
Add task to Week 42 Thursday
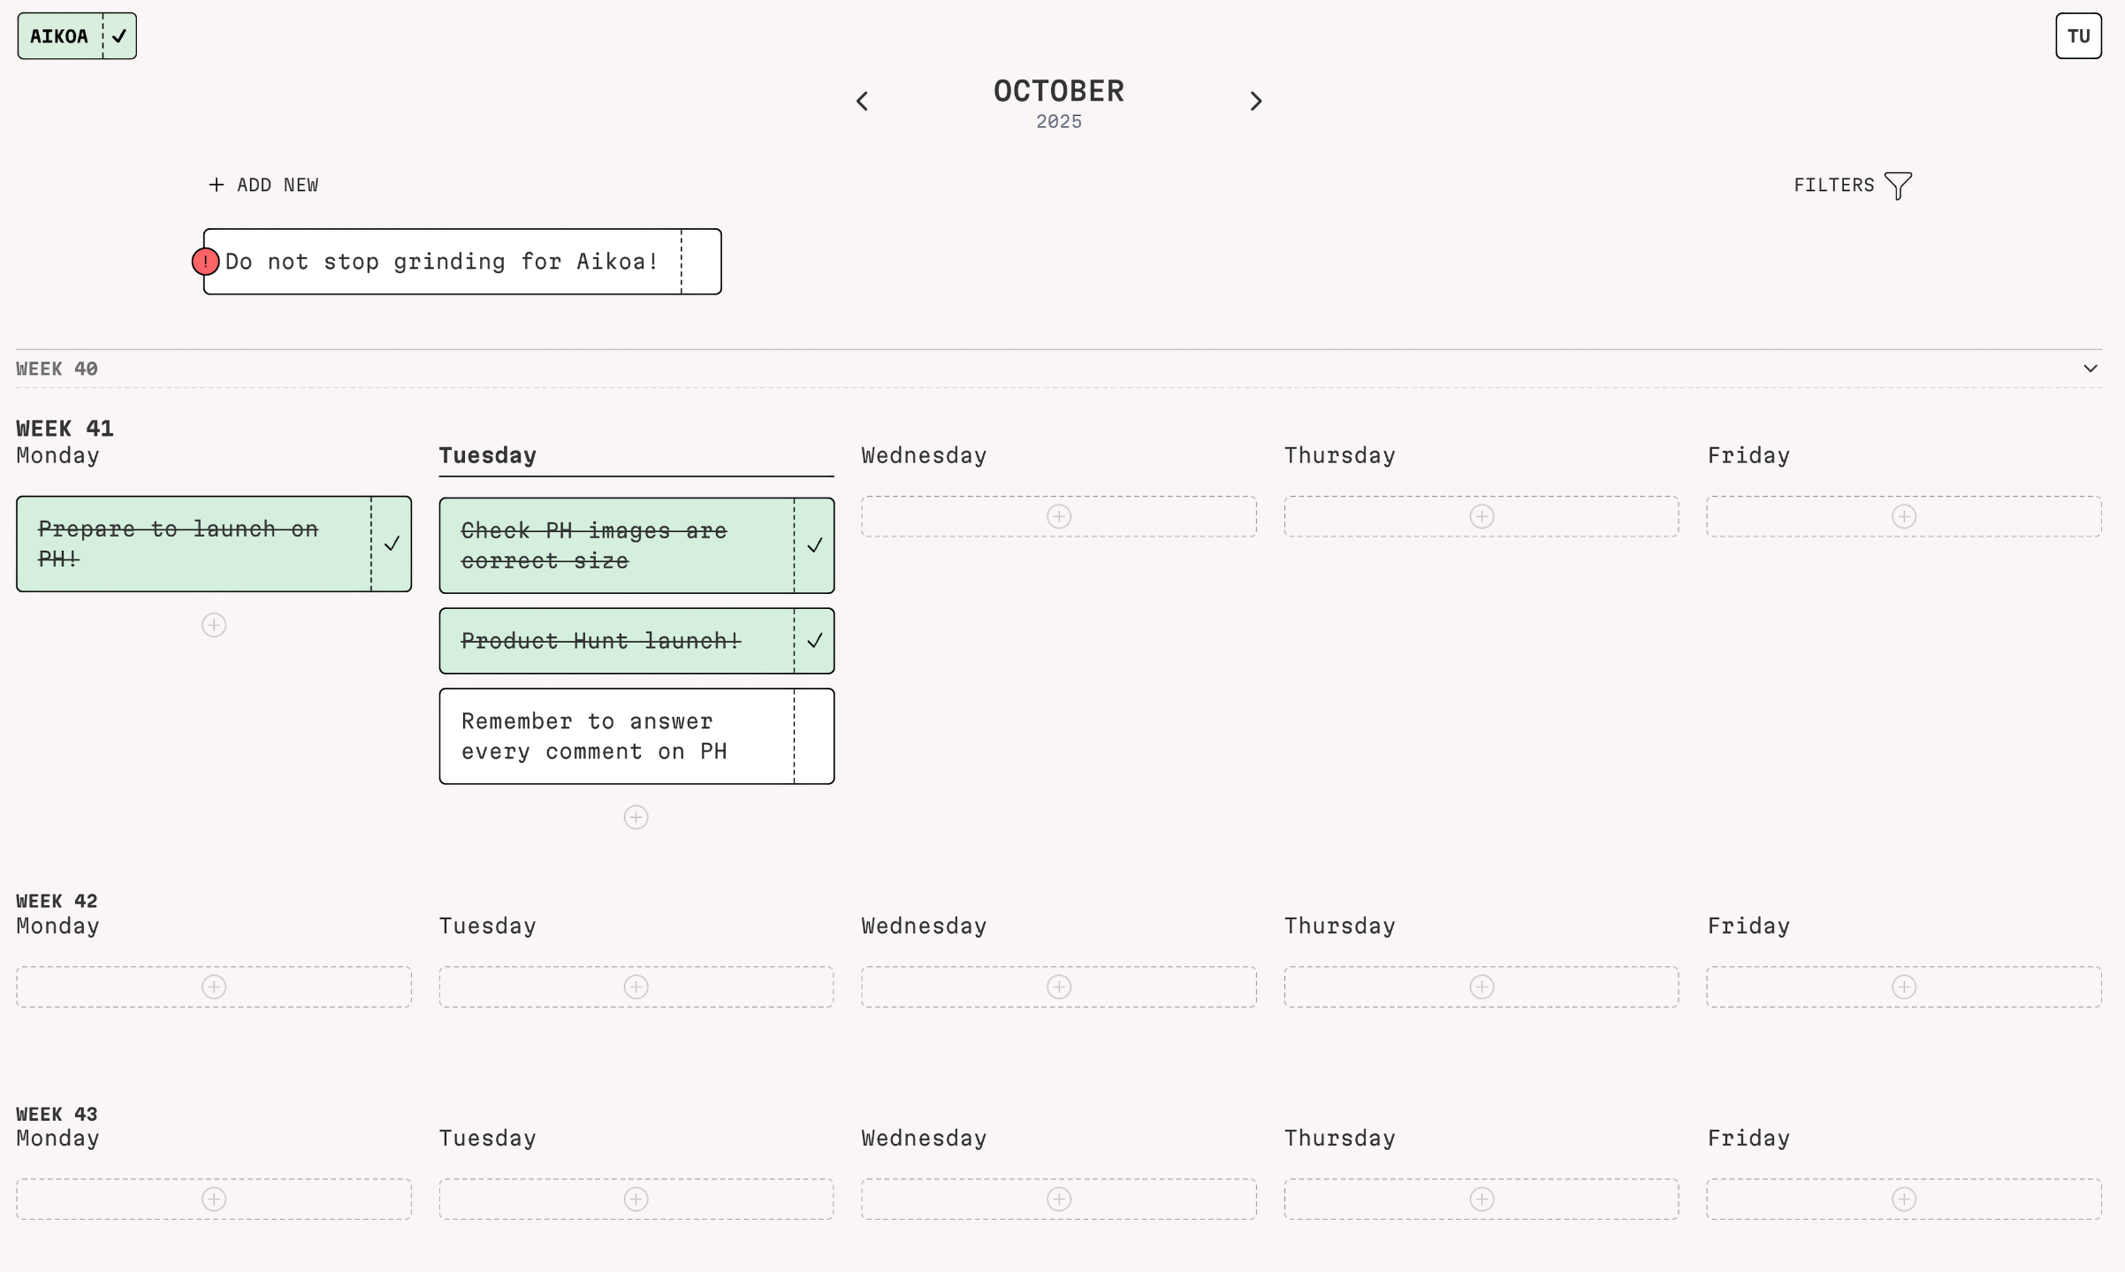click(x=1481, y=987)
